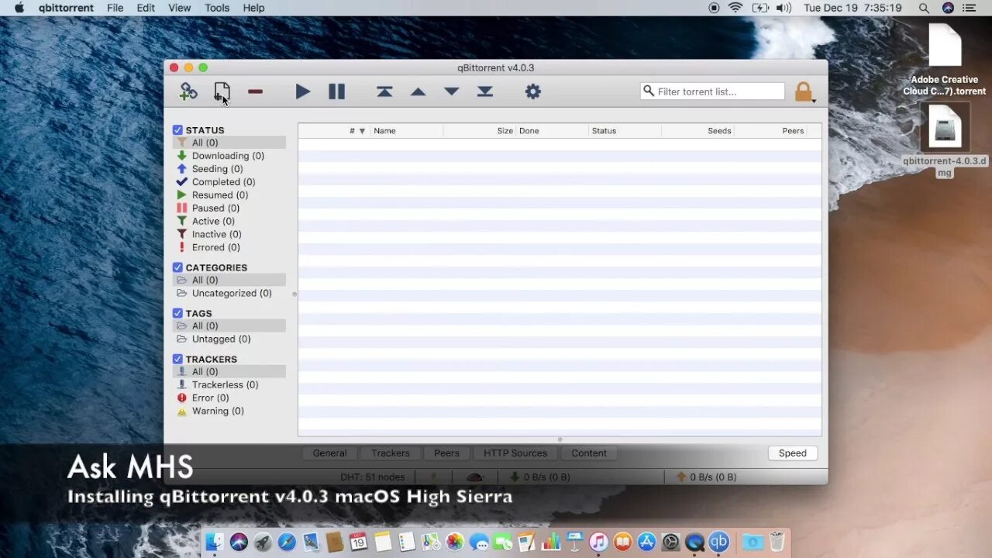
Task: Sort by the # column sort arrow
Action: pyautogui.click(x=362, y=131)
